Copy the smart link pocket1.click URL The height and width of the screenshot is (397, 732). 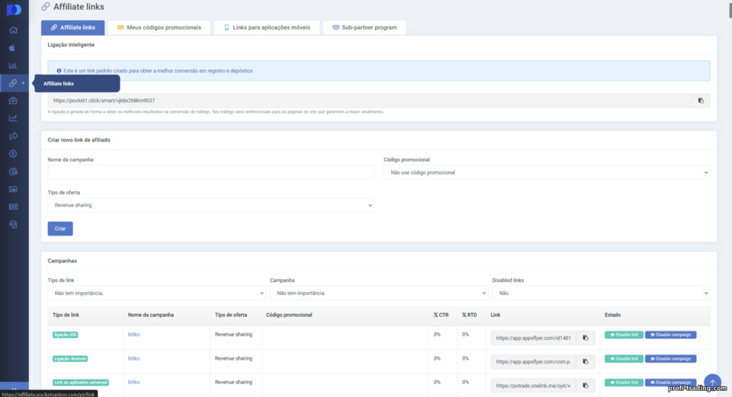(701, 101)
